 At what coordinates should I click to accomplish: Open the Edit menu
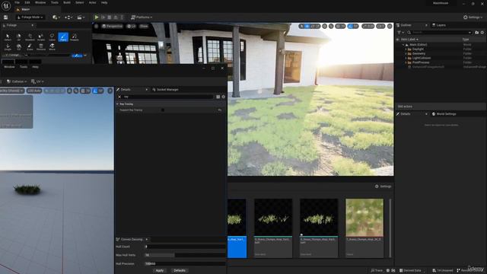[27, 2]
